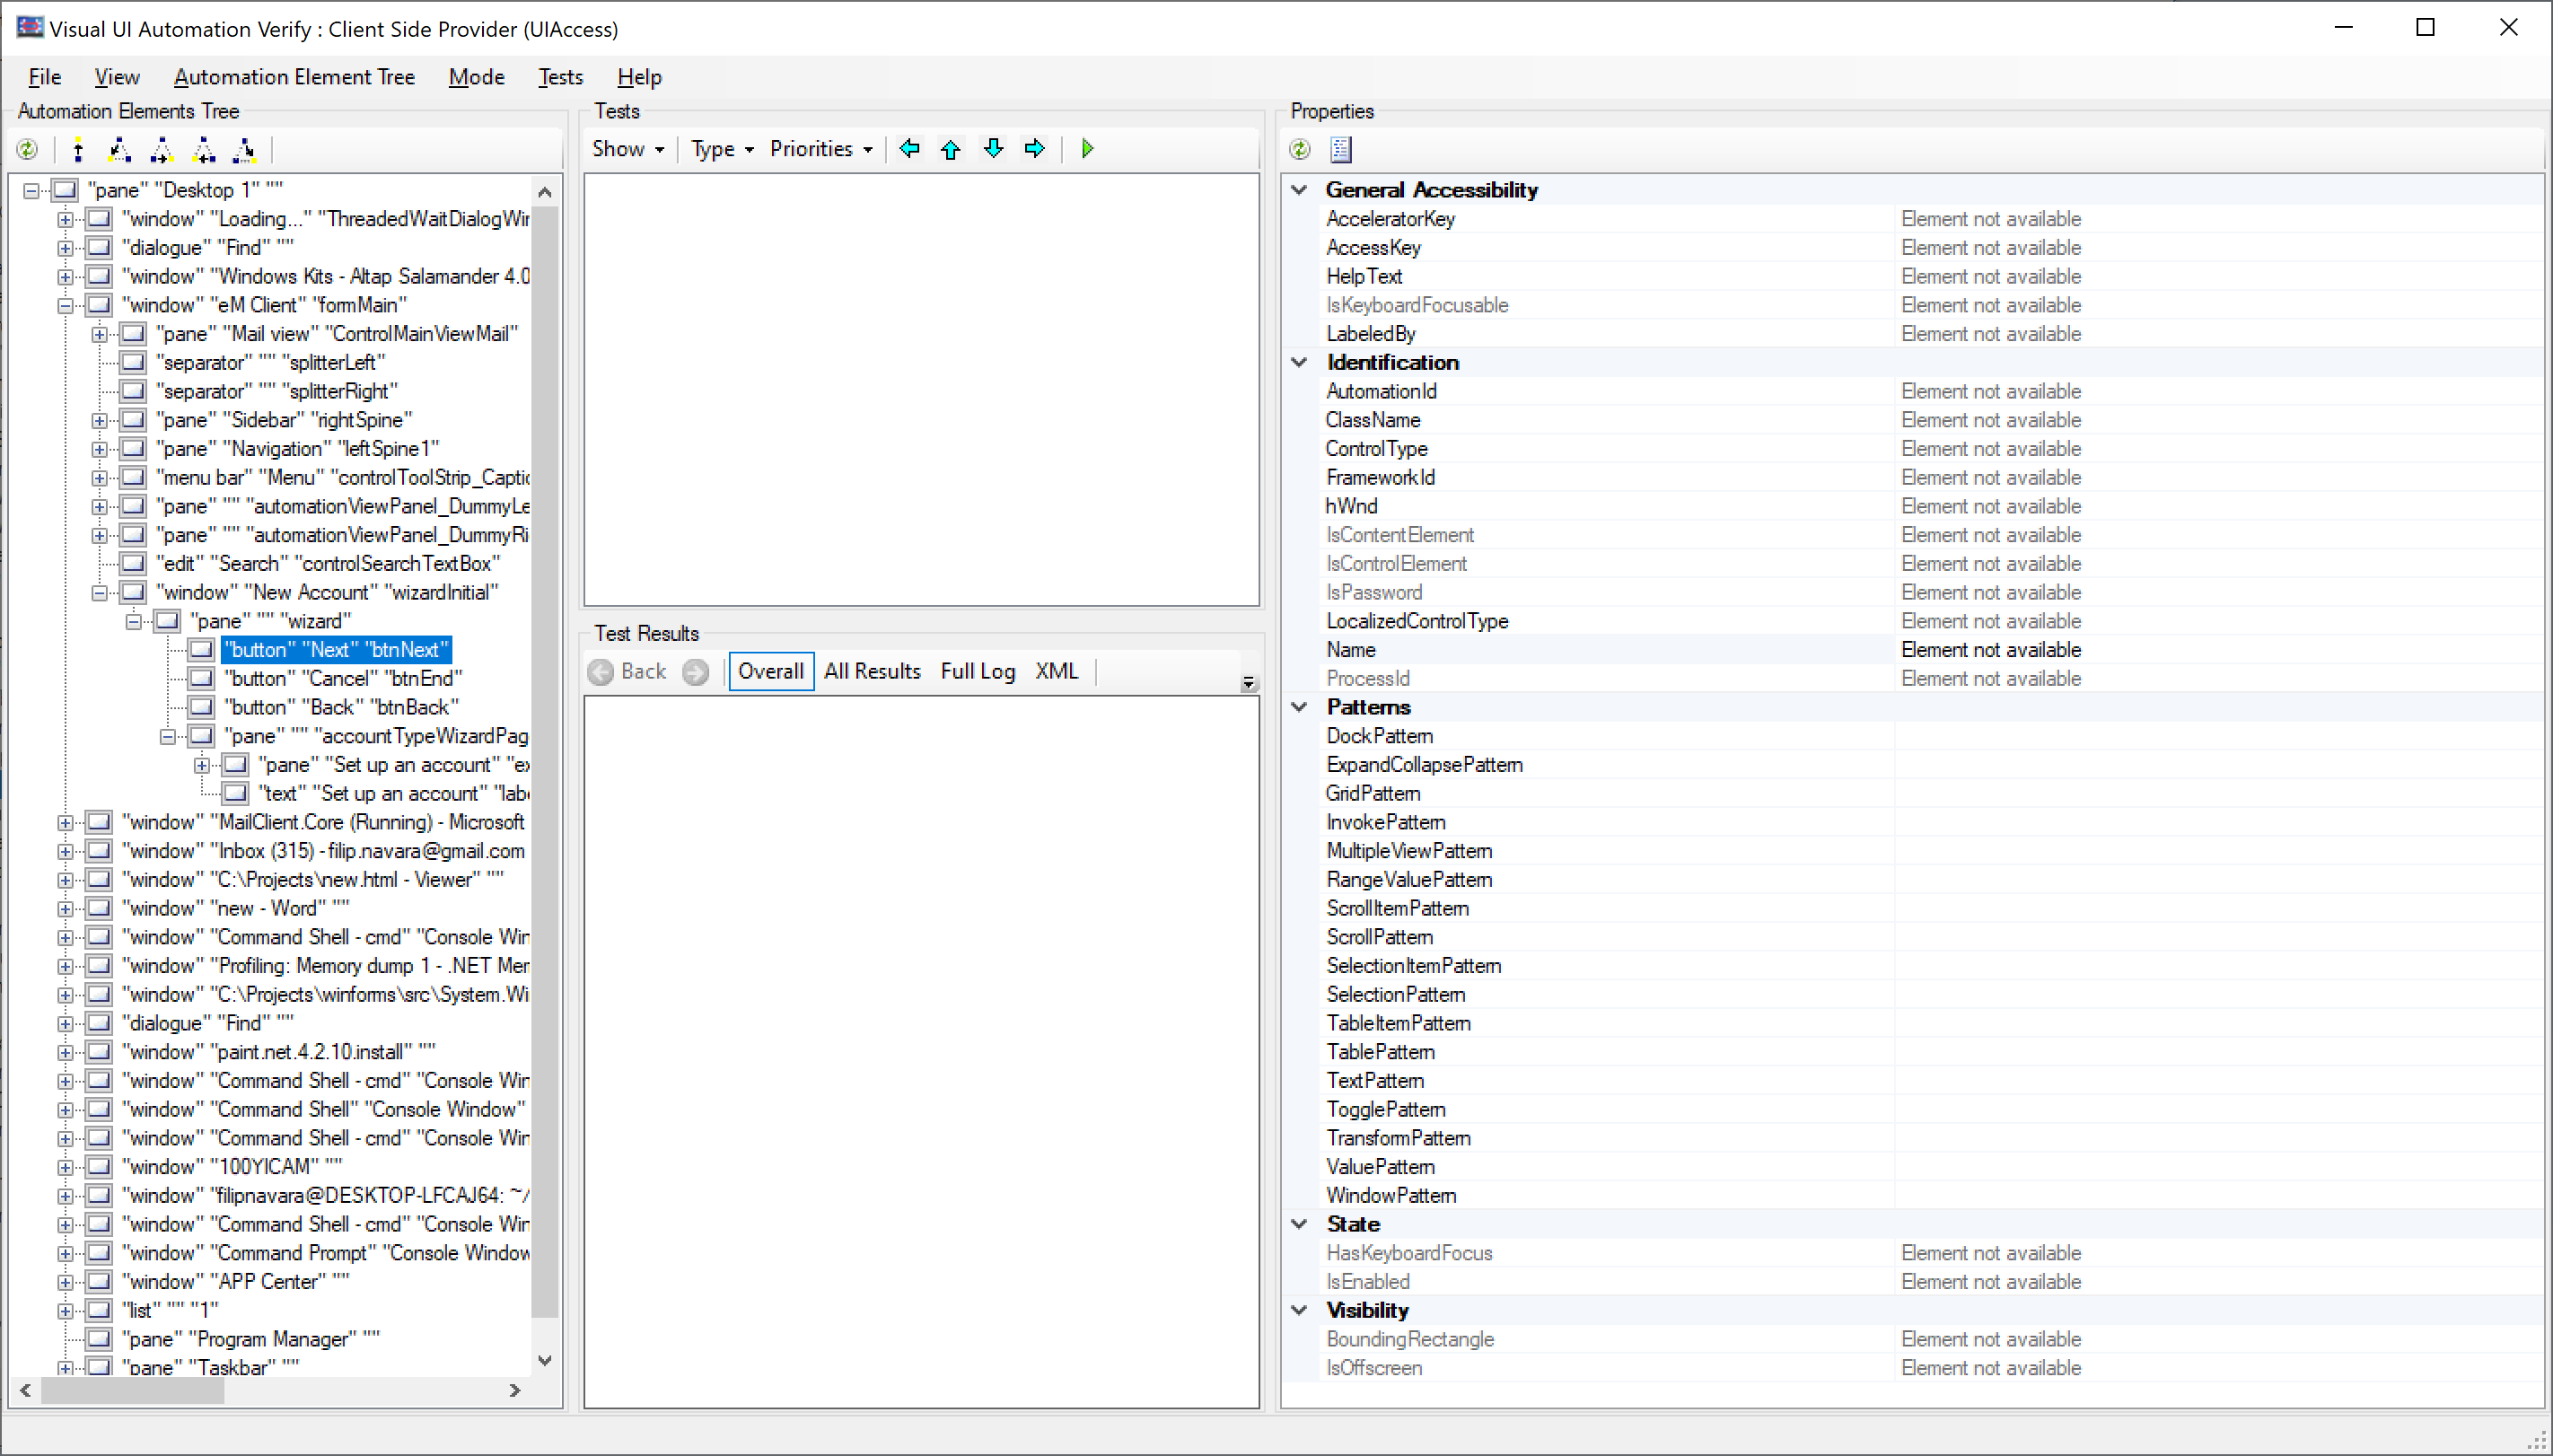The height and width of the screenshot is (1456, 2553).
Task: Click the go-to-first-child tree icon
Action: coord(120,150)
